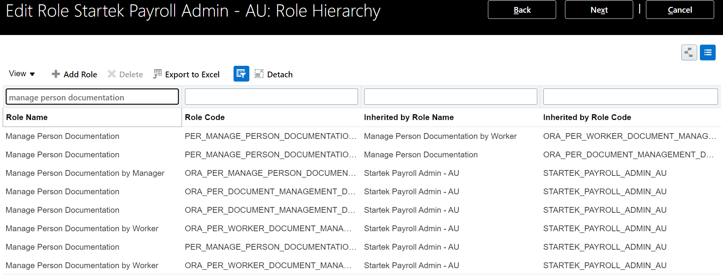The height and width of the screenshot is (277, 723).
Task: Go to the previous step with Back
Action: [522, 10]
